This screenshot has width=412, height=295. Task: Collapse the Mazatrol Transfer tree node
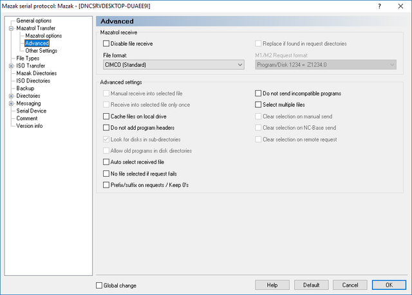point(11,28)
